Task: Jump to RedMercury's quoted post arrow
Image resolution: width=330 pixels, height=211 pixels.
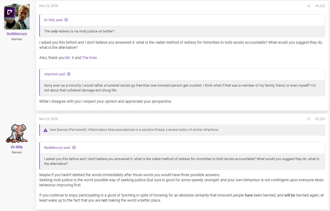Action: [x=74, y=148]
